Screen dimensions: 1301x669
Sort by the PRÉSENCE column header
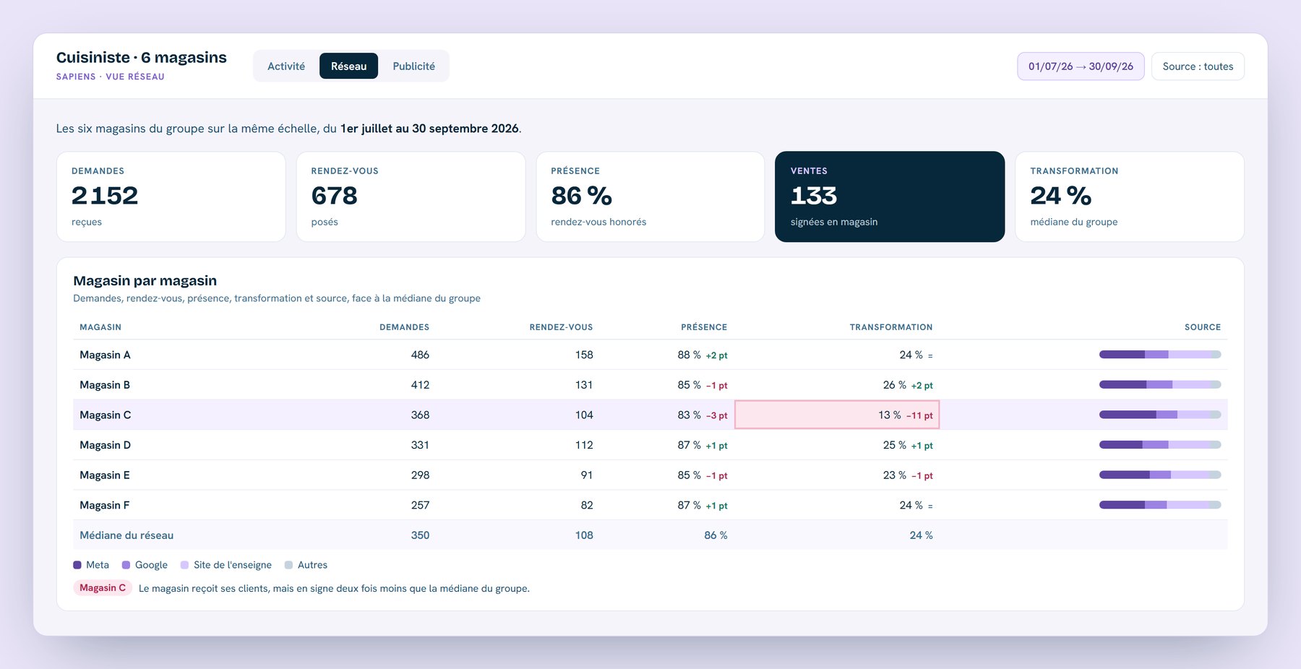click(x=704, y=327)
